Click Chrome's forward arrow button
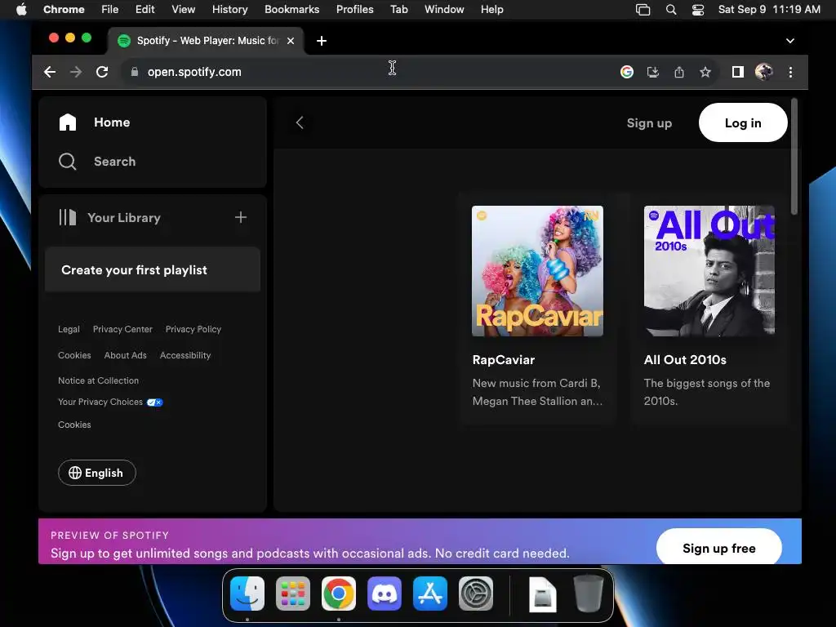Screen dimensions: 836x627 click(76, 72)
